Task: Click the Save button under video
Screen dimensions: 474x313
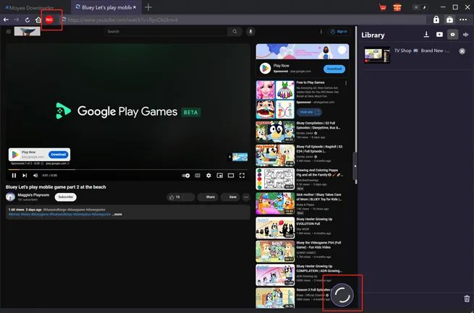Action: point(230,197)
